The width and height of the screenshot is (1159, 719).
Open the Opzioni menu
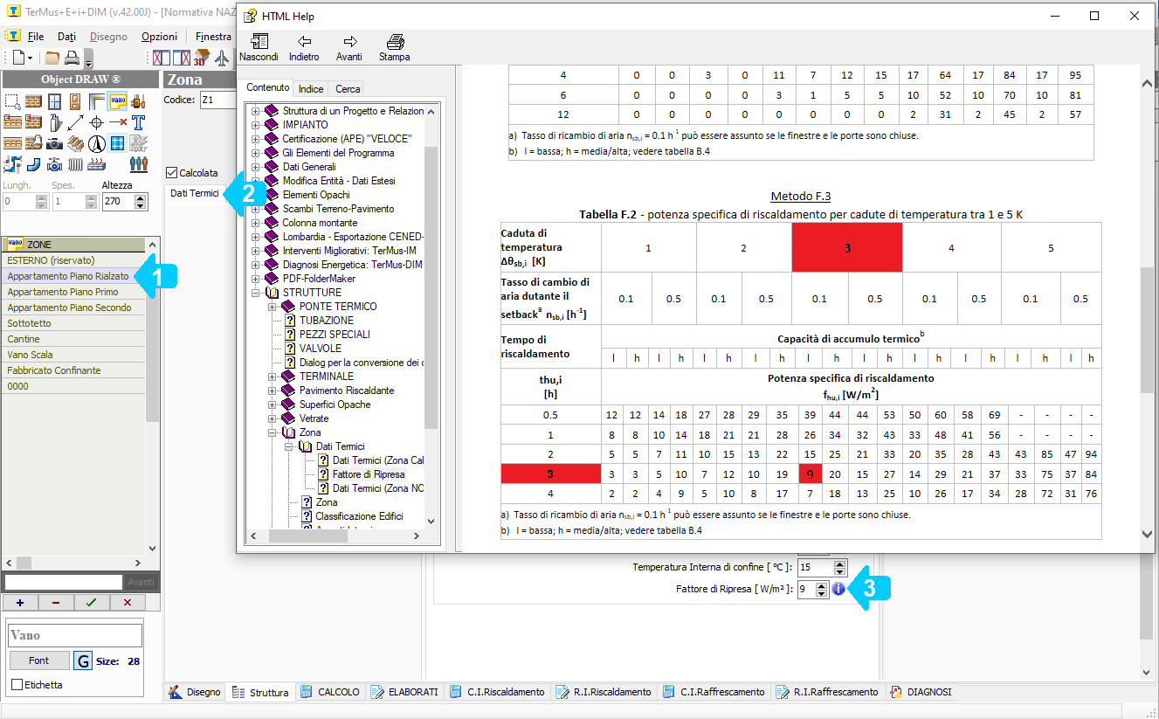pos(159,37)
